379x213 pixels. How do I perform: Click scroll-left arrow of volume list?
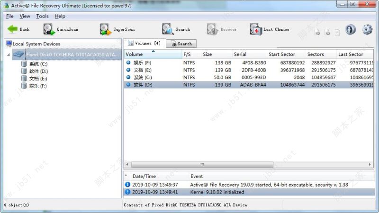pos(127,164)
